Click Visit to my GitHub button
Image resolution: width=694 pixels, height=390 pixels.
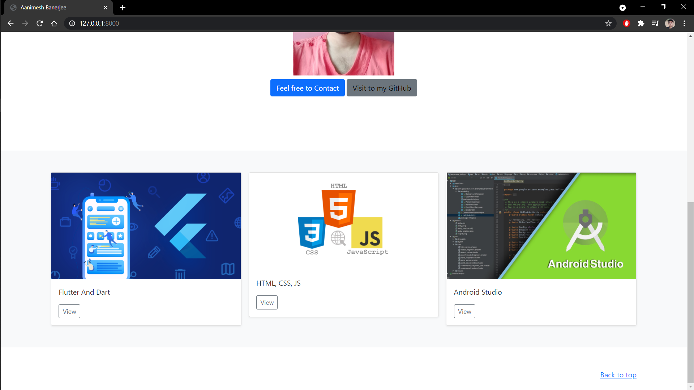[x=382, y=88]
